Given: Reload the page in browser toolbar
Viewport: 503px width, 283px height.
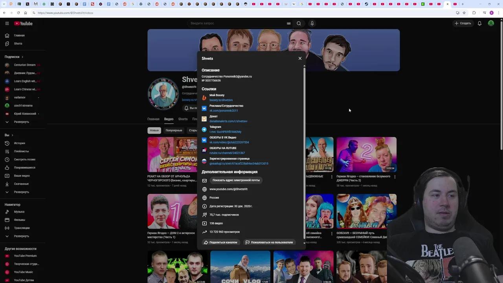Looking at the screenshot, I should tap(18, 13).
